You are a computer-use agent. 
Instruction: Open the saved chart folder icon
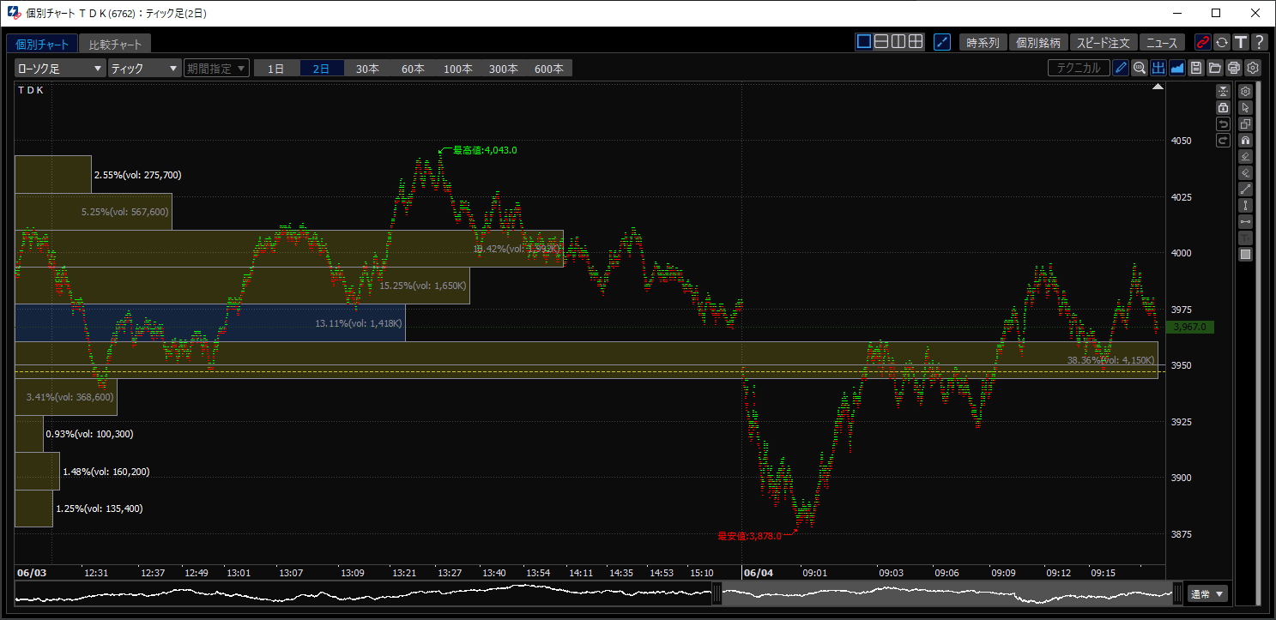pyautogui.click(x=1215, y=69)
